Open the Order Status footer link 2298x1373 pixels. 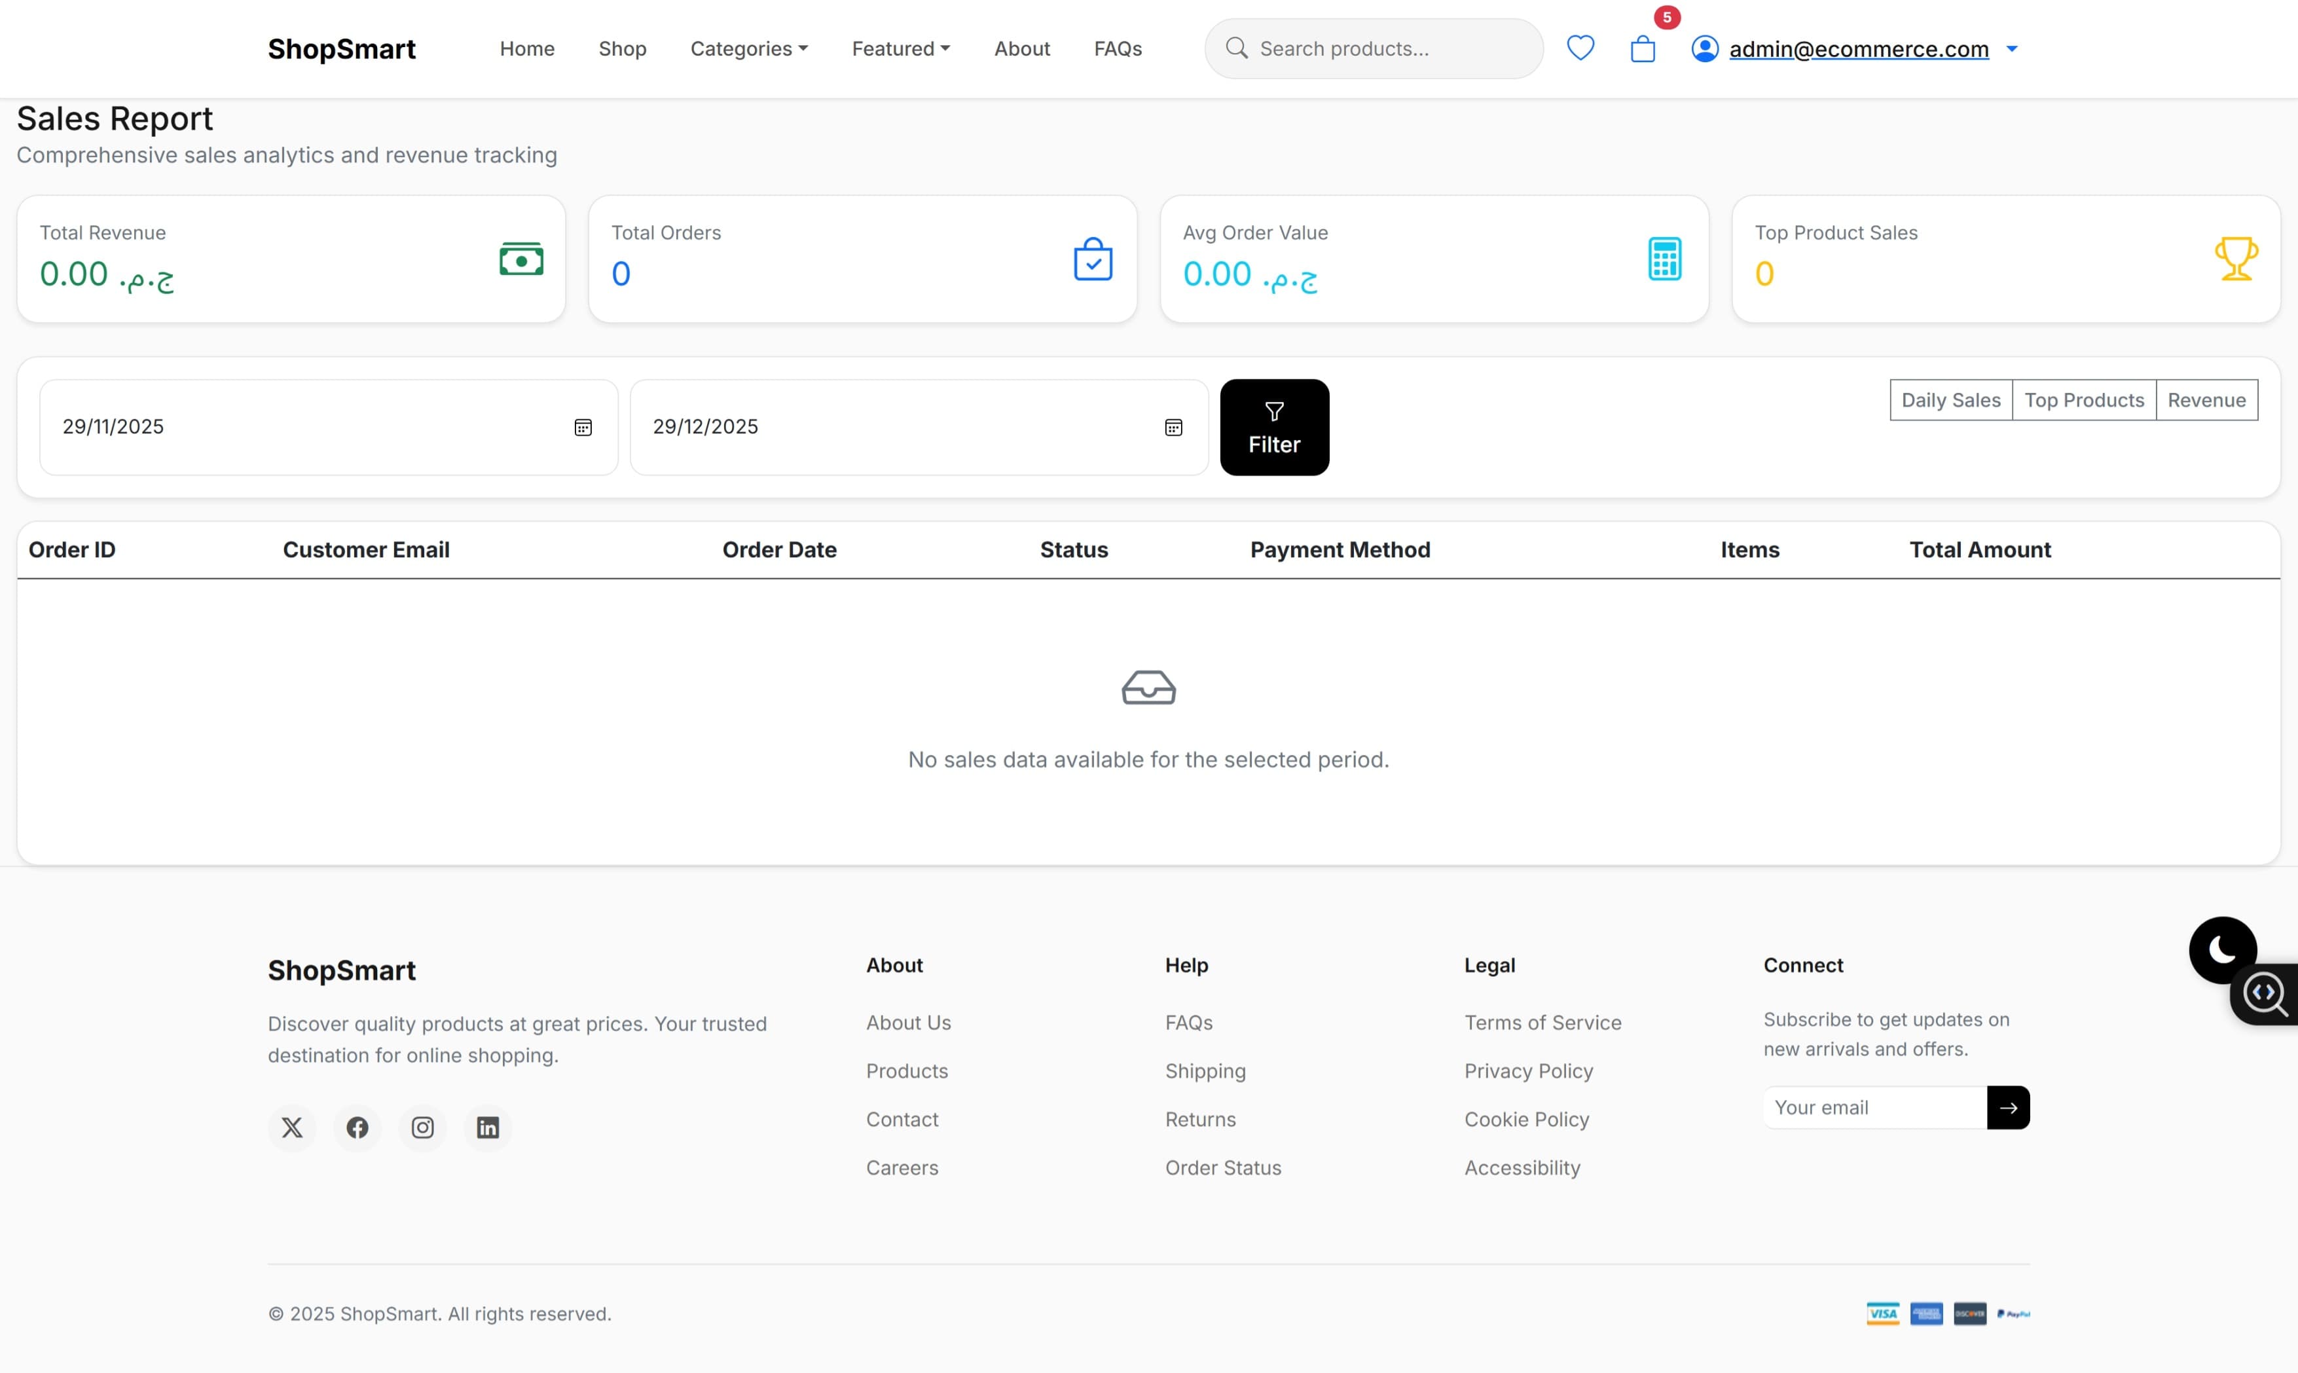tap(1223, 1167)
